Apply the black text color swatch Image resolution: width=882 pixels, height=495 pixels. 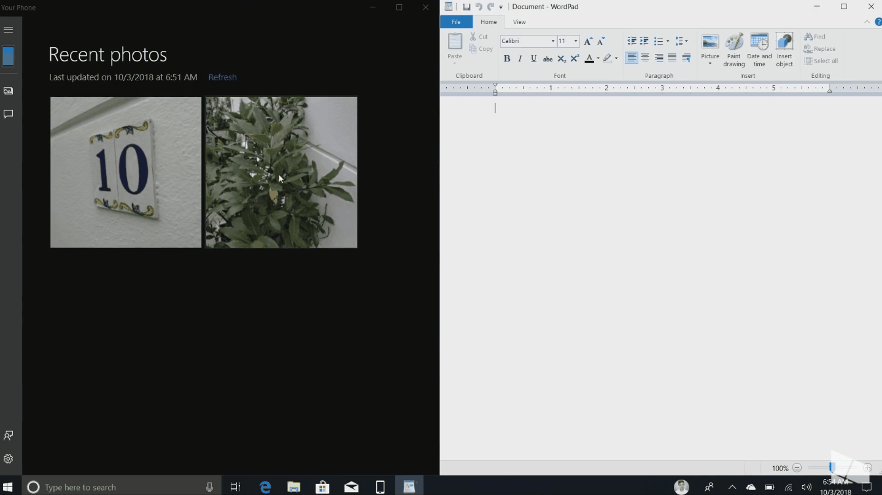click(x=589, y=59)
